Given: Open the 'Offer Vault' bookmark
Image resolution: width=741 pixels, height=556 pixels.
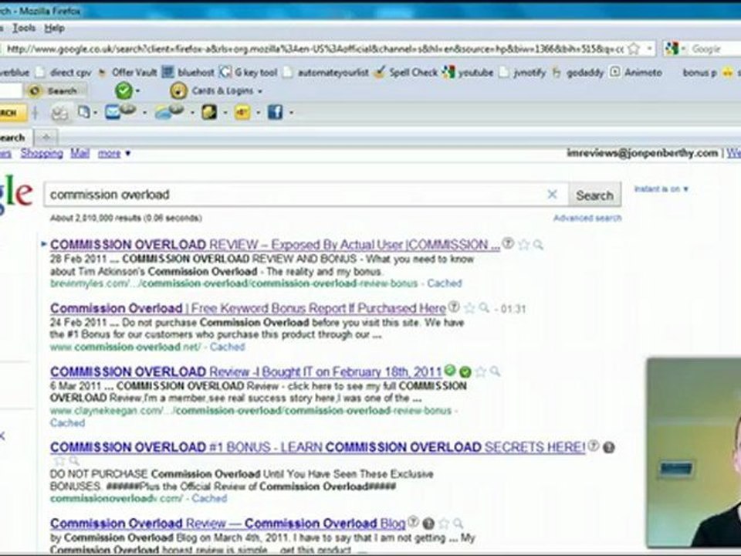Looking at the screenshot, I should tap(127, 73).
